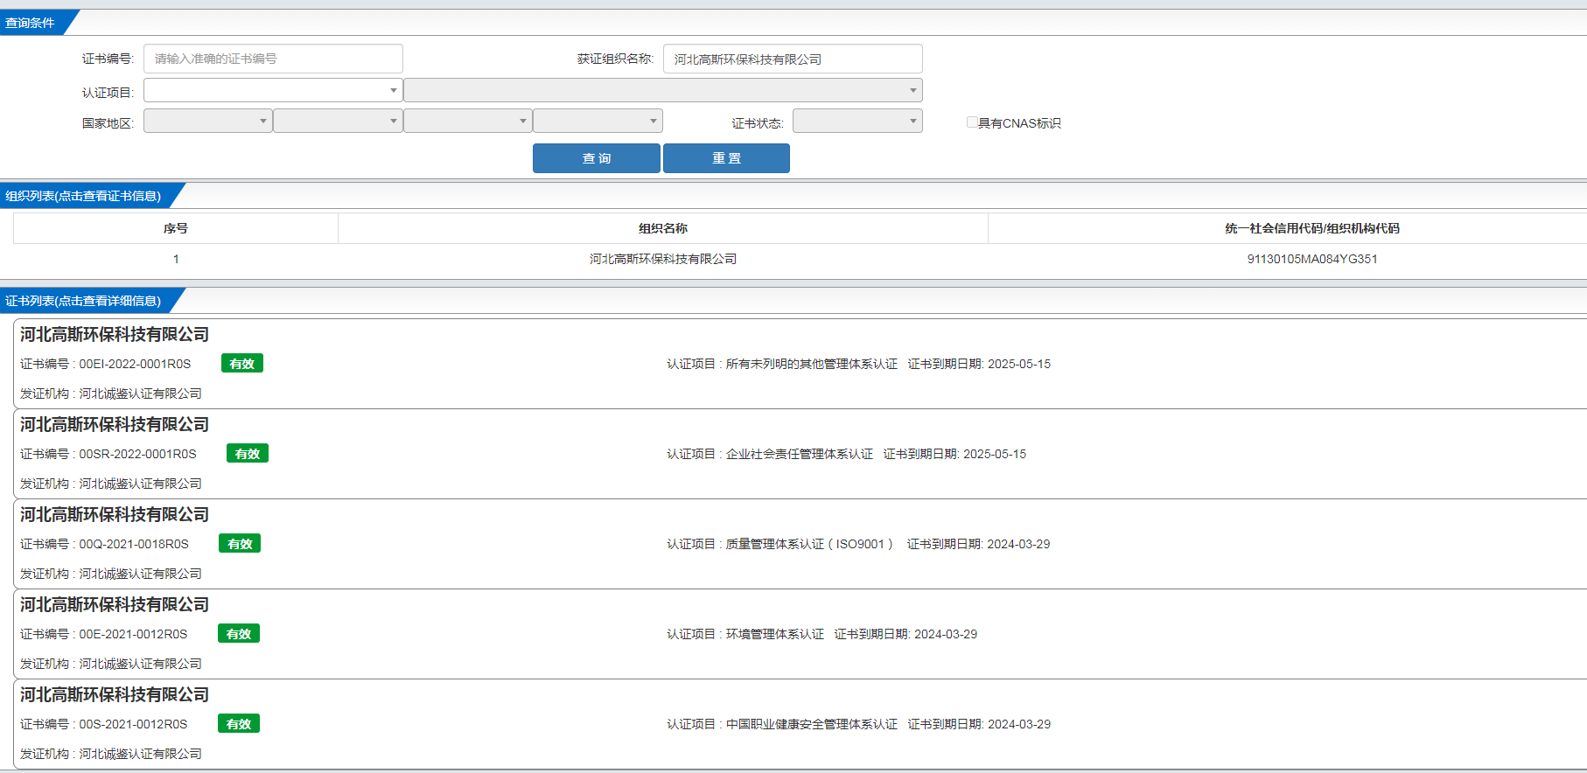Click credit code 91130105MA084YG351

1312,259
